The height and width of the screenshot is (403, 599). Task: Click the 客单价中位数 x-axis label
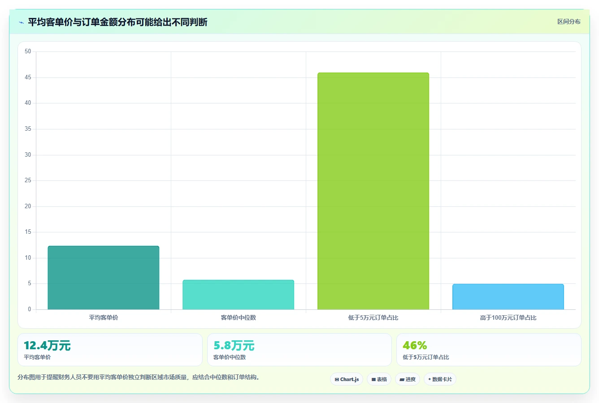click(239, 317)
